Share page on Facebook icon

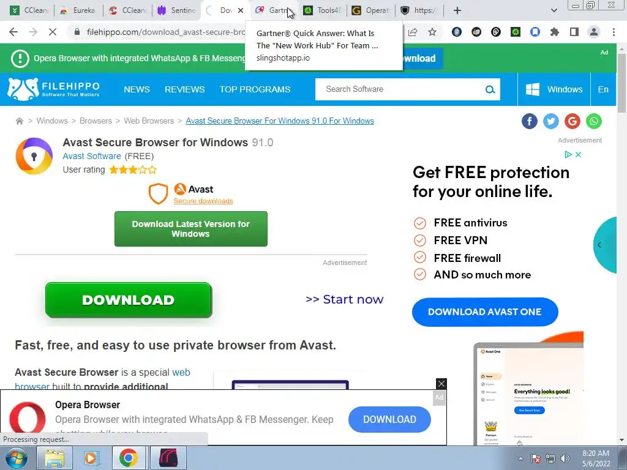530,121
